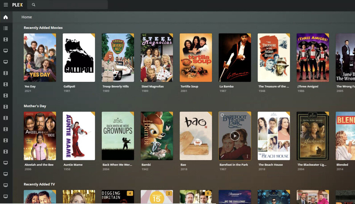Click the 'Blended' title
The image size is (355, 204).
[x=342, y=164]
